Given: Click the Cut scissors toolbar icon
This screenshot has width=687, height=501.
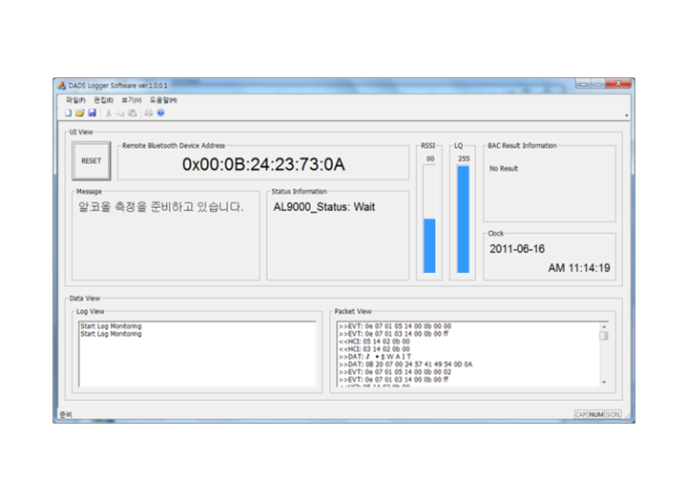Looking at the screenshot, I should [x=109, y=113].
